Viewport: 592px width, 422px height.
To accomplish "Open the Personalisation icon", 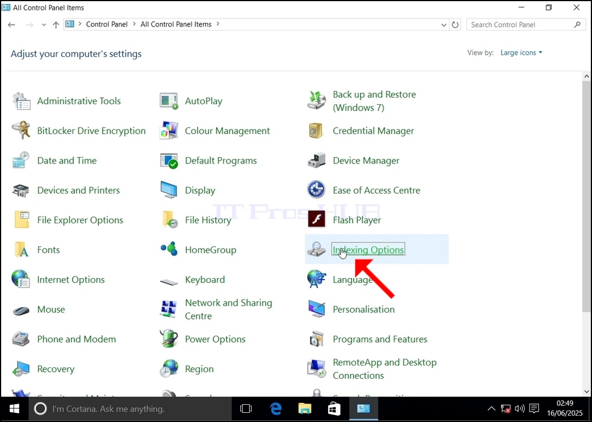I will click(316, 309).
